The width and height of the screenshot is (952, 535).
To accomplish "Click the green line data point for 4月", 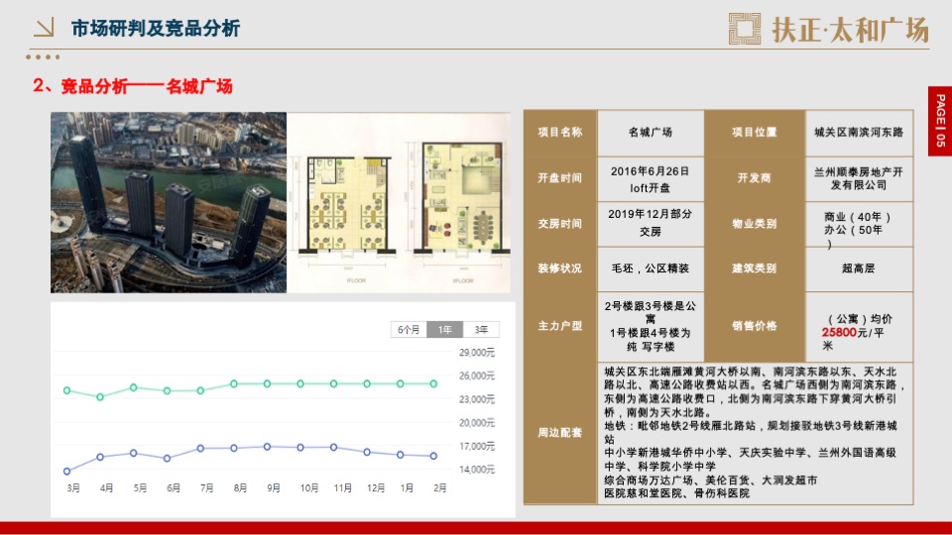I will (x=101, y=397).
